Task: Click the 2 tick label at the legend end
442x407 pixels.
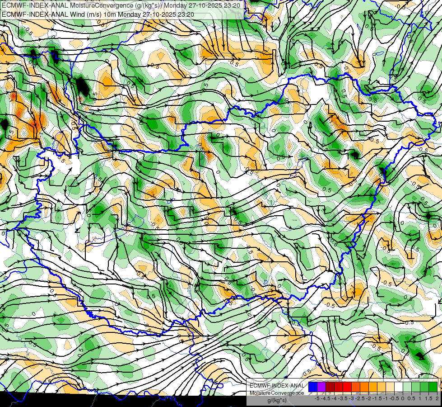Action: 437,398
